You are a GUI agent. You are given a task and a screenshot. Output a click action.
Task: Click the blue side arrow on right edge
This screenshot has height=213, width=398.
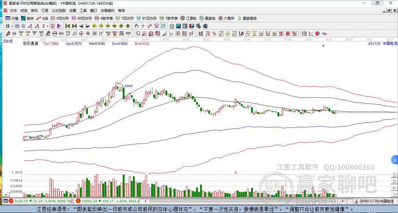tap(395, 160)
